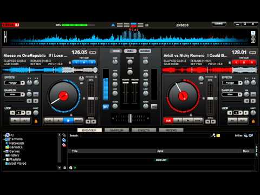Open left deck loop length dropdown
The image size is (260, 195).
pos(21,113)
